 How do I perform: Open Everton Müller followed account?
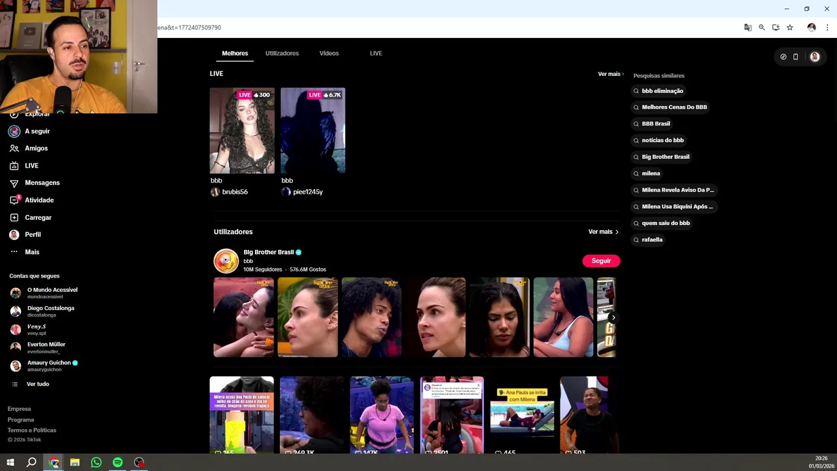[x=37, y=347]
